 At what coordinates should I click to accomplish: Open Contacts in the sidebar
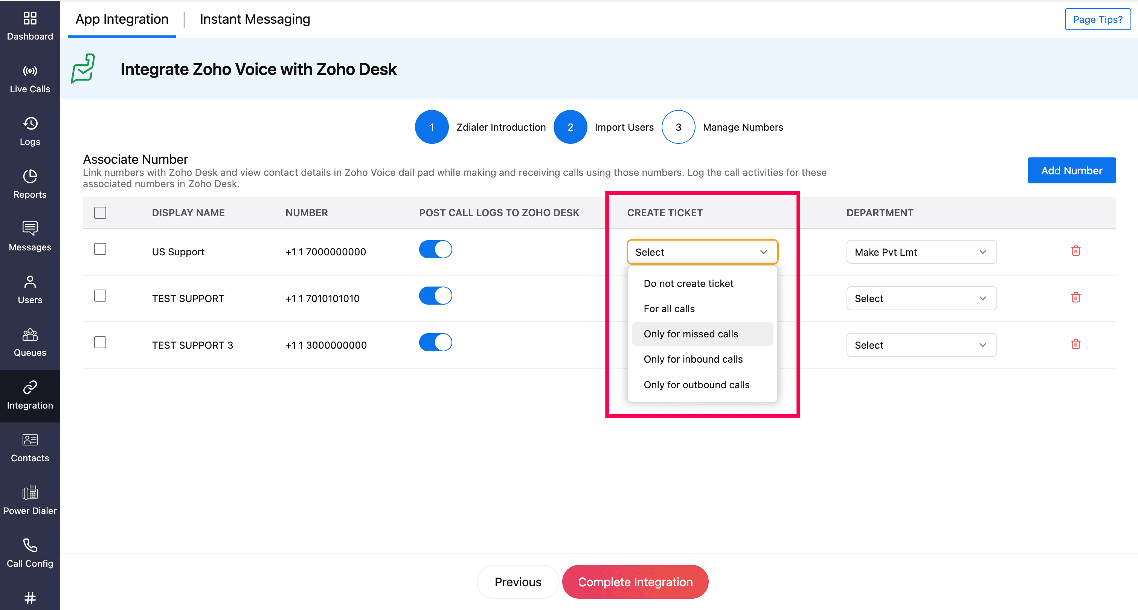pos(30,447)
